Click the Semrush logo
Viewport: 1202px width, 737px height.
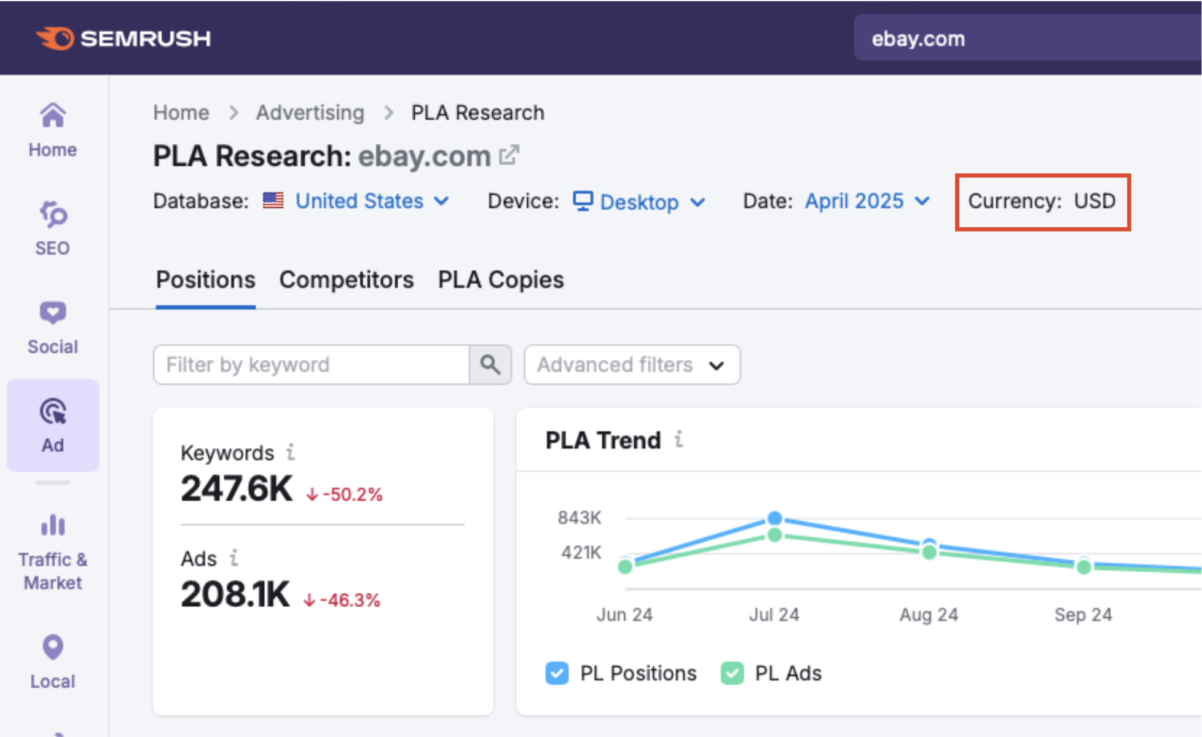[x=123, y=38]
